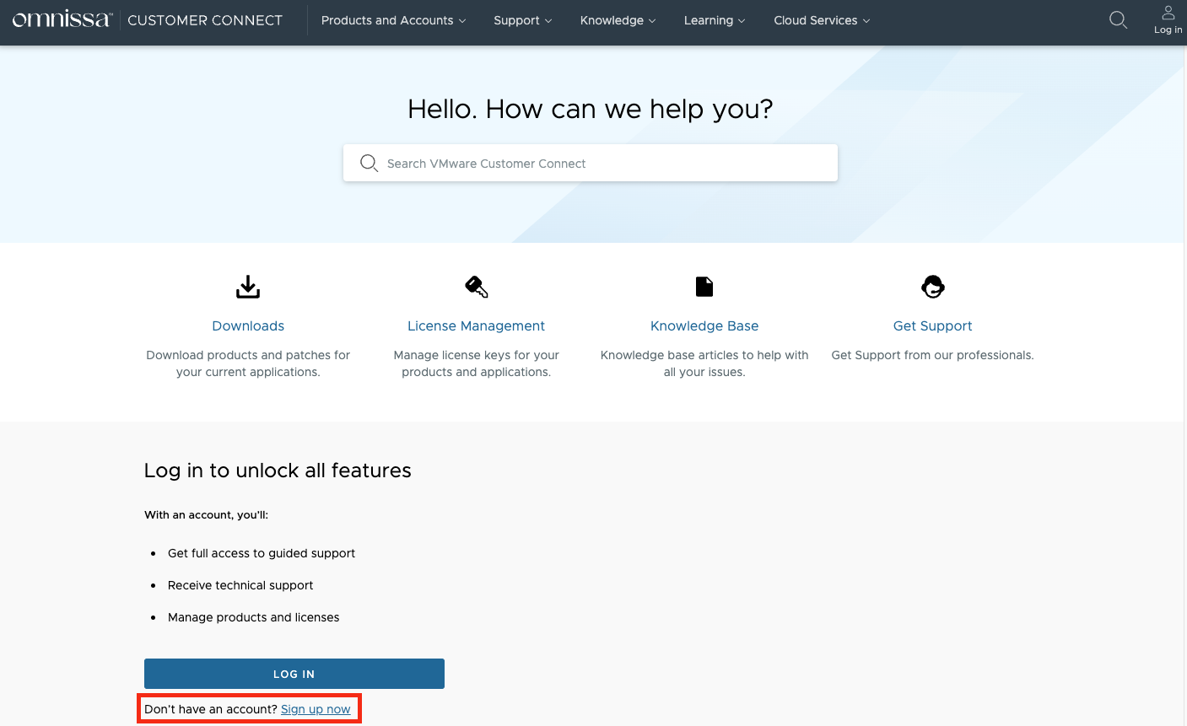Visit the Knowledge Base link
1187x726 pixels.
704,326
